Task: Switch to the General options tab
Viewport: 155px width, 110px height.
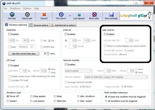Action: [39, 25]
